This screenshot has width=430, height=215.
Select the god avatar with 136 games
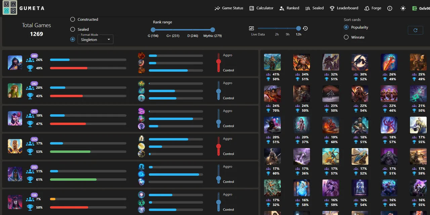[x=15, y=202]
